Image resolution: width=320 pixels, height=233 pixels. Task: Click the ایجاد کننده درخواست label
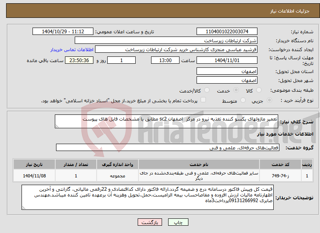click(291, 50)
